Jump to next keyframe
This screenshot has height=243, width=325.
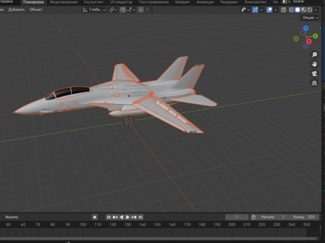134,217
